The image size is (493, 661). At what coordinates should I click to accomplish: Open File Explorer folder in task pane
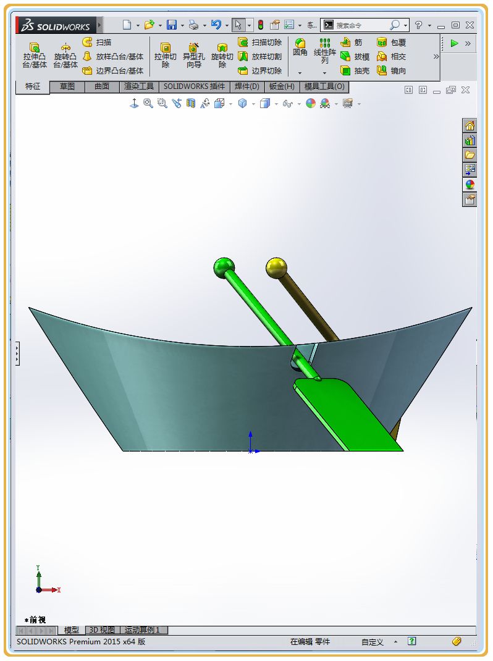[470, 155]
